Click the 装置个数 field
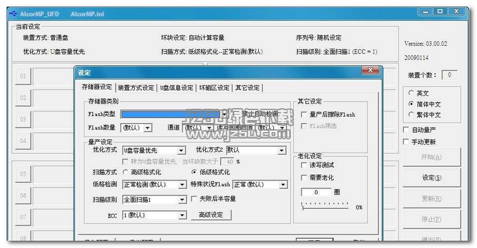 click(449, 75)
